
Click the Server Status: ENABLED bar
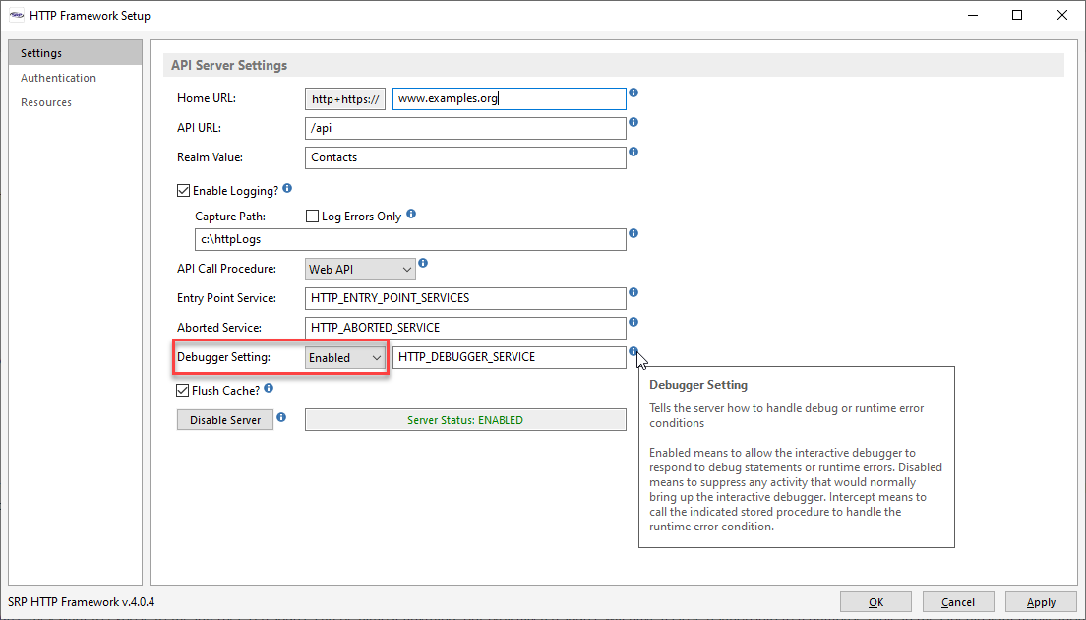465,420
